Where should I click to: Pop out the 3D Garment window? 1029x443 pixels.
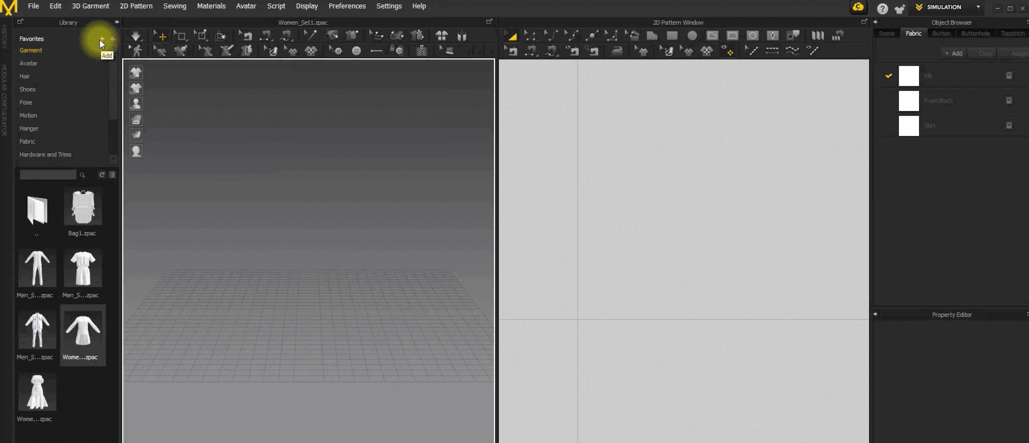click(x=489, y=22)
